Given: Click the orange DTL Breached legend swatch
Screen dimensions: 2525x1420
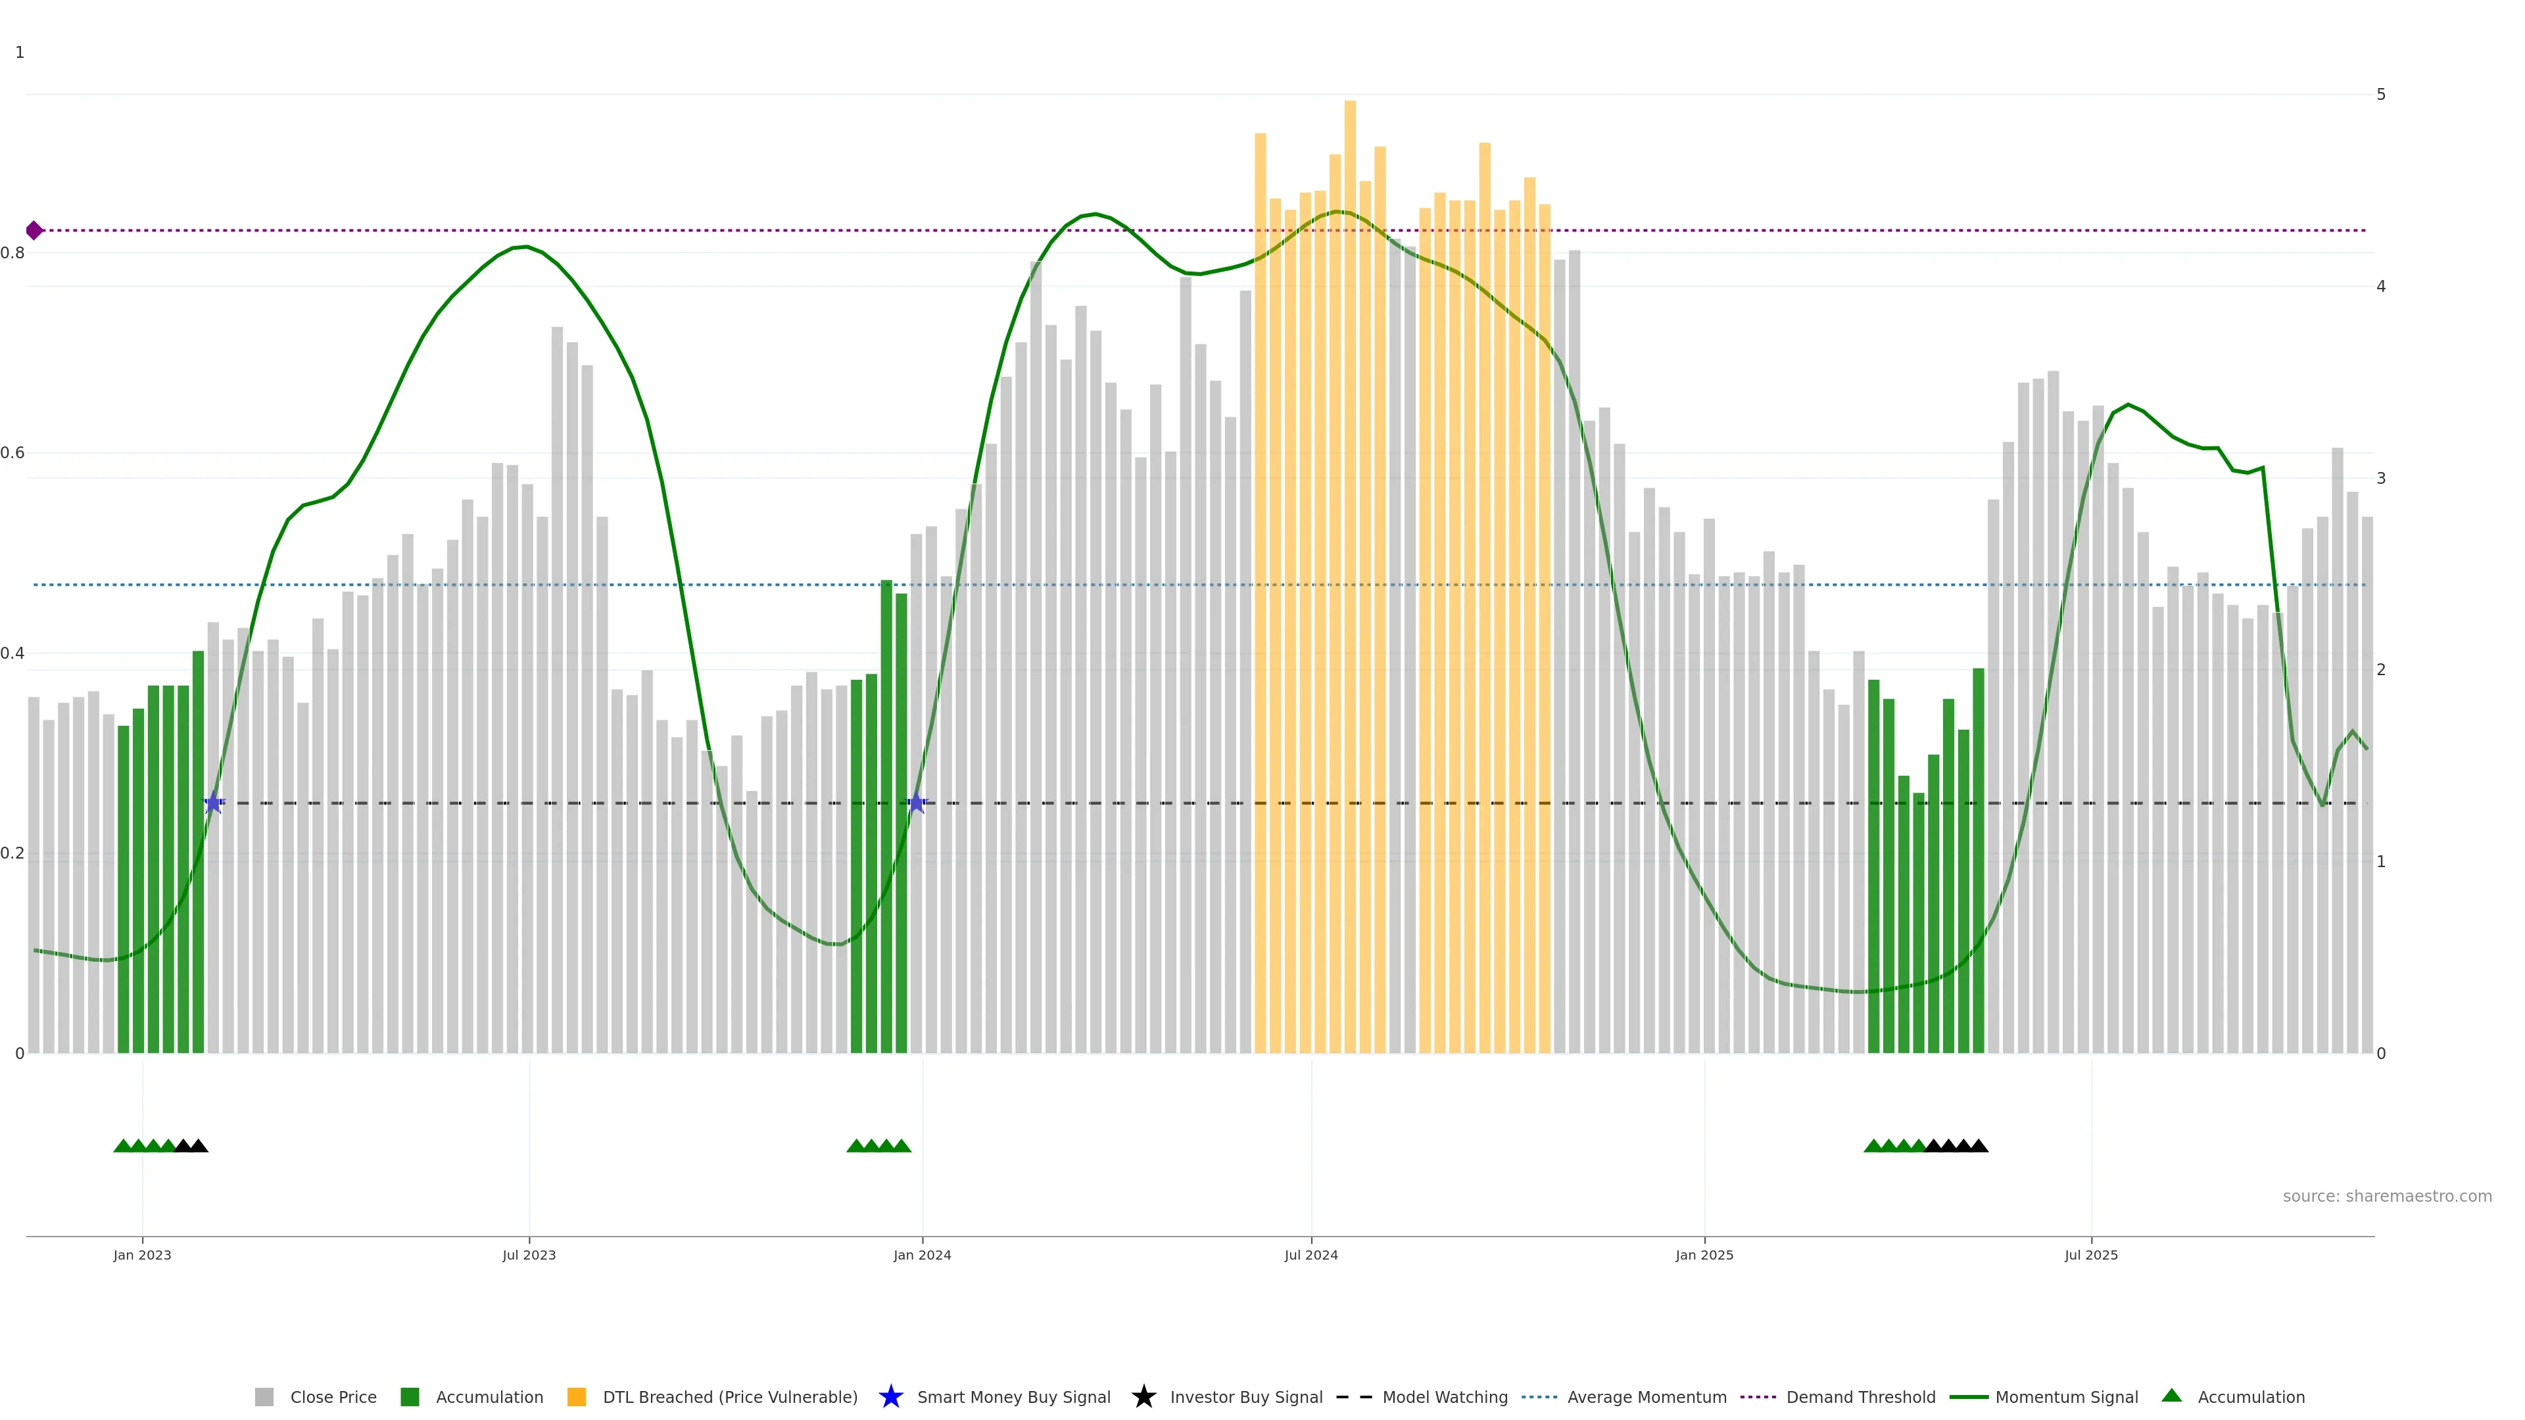Looking at the screenshot, I should click(577, 1396).
